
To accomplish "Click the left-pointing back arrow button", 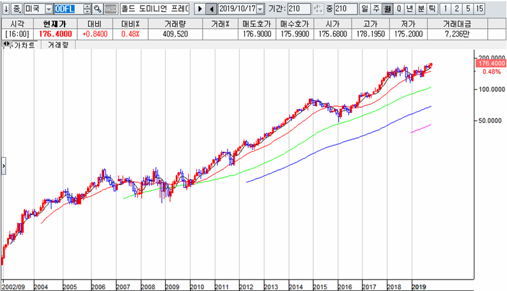I will pos(212,9).
